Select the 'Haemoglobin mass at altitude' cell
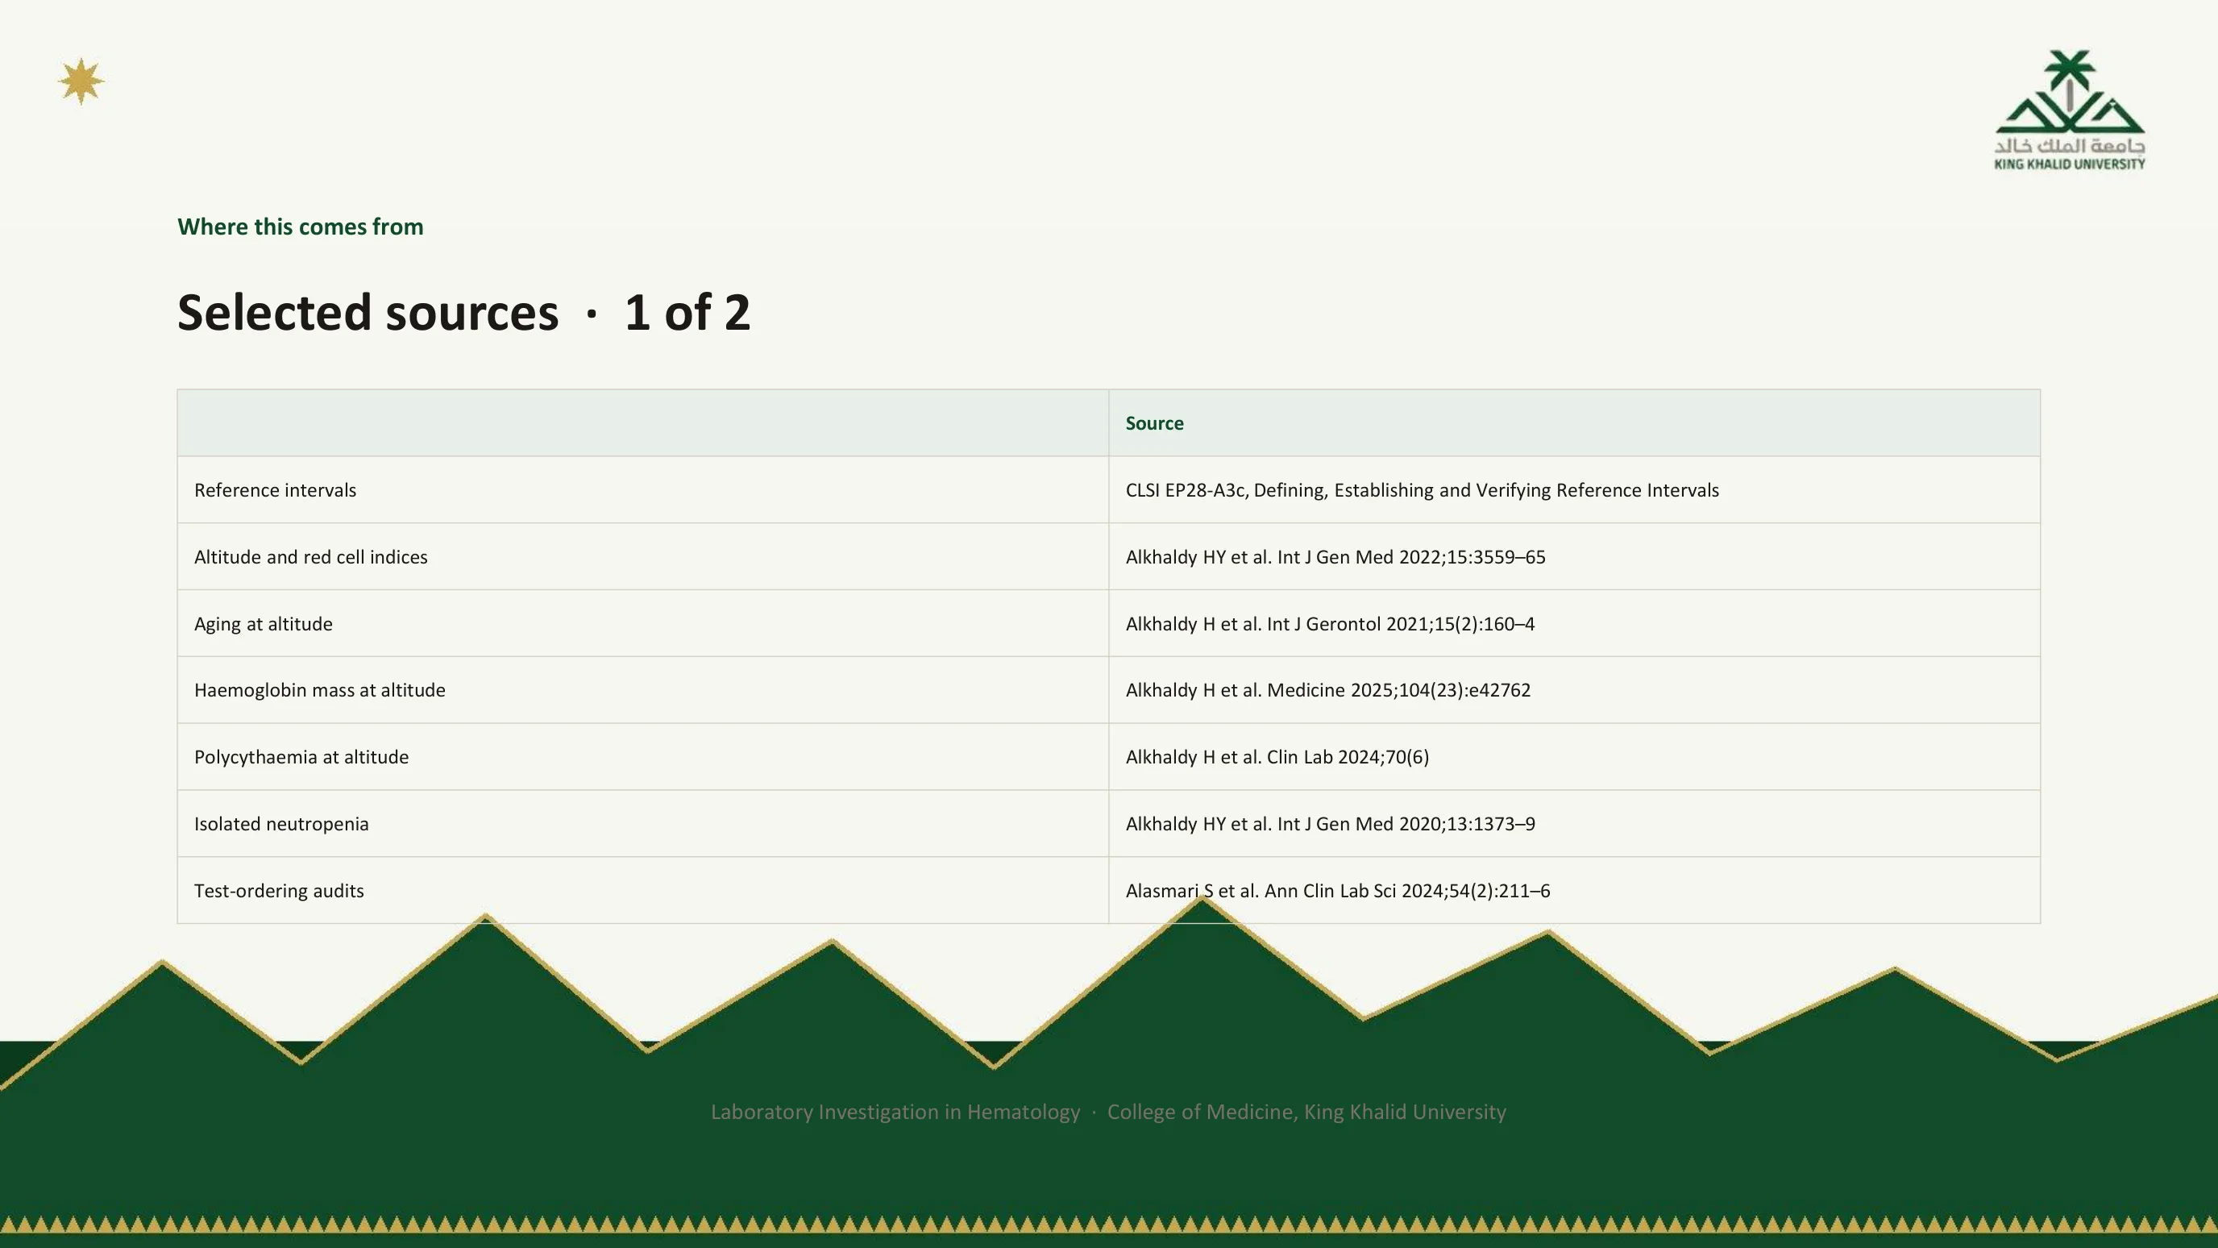 [642, 690]
